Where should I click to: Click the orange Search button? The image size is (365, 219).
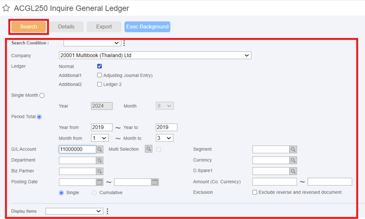click(x=29, y=26)
